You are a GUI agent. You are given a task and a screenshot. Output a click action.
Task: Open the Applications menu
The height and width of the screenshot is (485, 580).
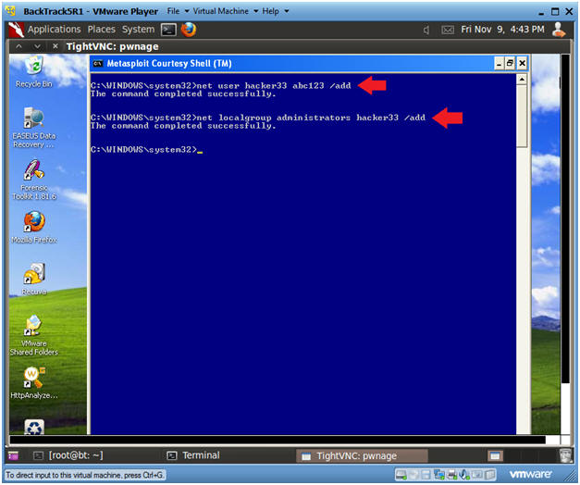(x=54, y=30)
